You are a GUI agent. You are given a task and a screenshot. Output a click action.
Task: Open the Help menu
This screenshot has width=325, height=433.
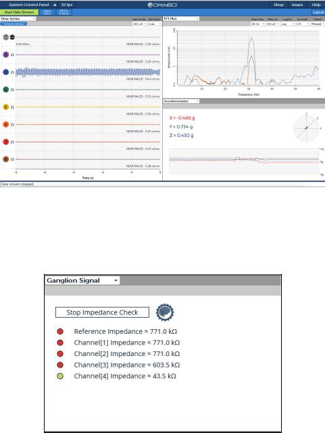tap(316, 5)
